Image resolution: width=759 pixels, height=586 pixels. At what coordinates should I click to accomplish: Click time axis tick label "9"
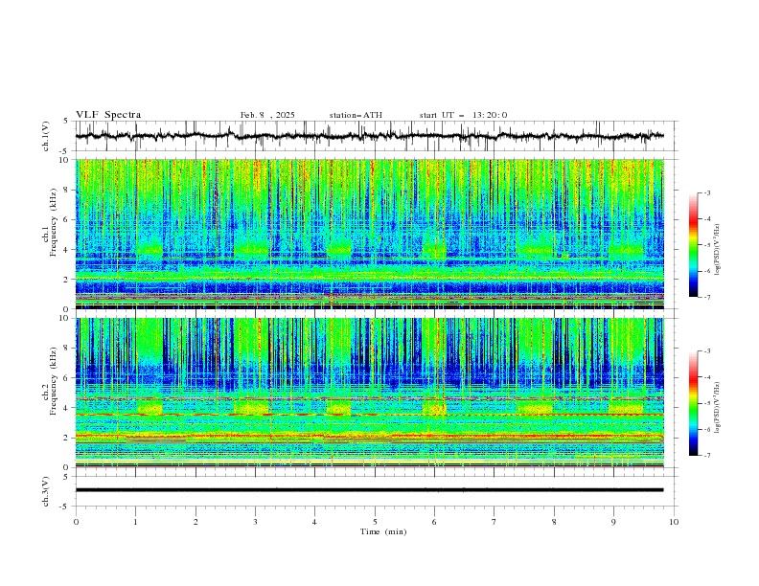coord(613,522)
